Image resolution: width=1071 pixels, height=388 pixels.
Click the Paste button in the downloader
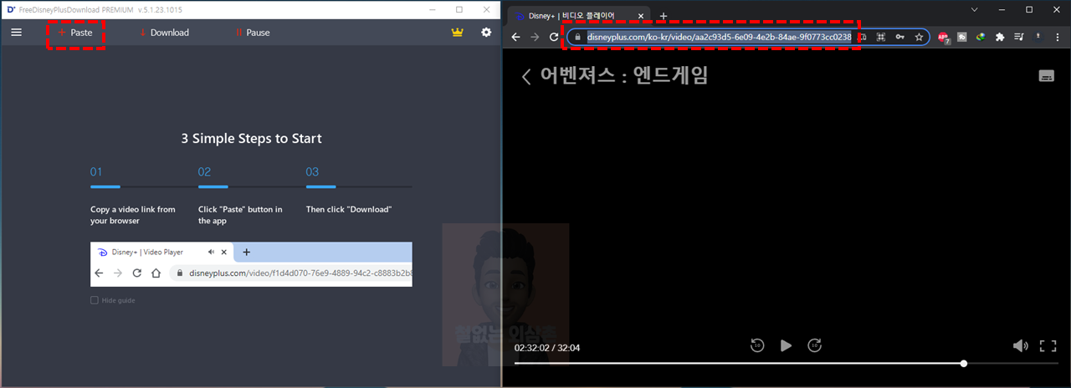pyautogui.click(x=75, y=33)
